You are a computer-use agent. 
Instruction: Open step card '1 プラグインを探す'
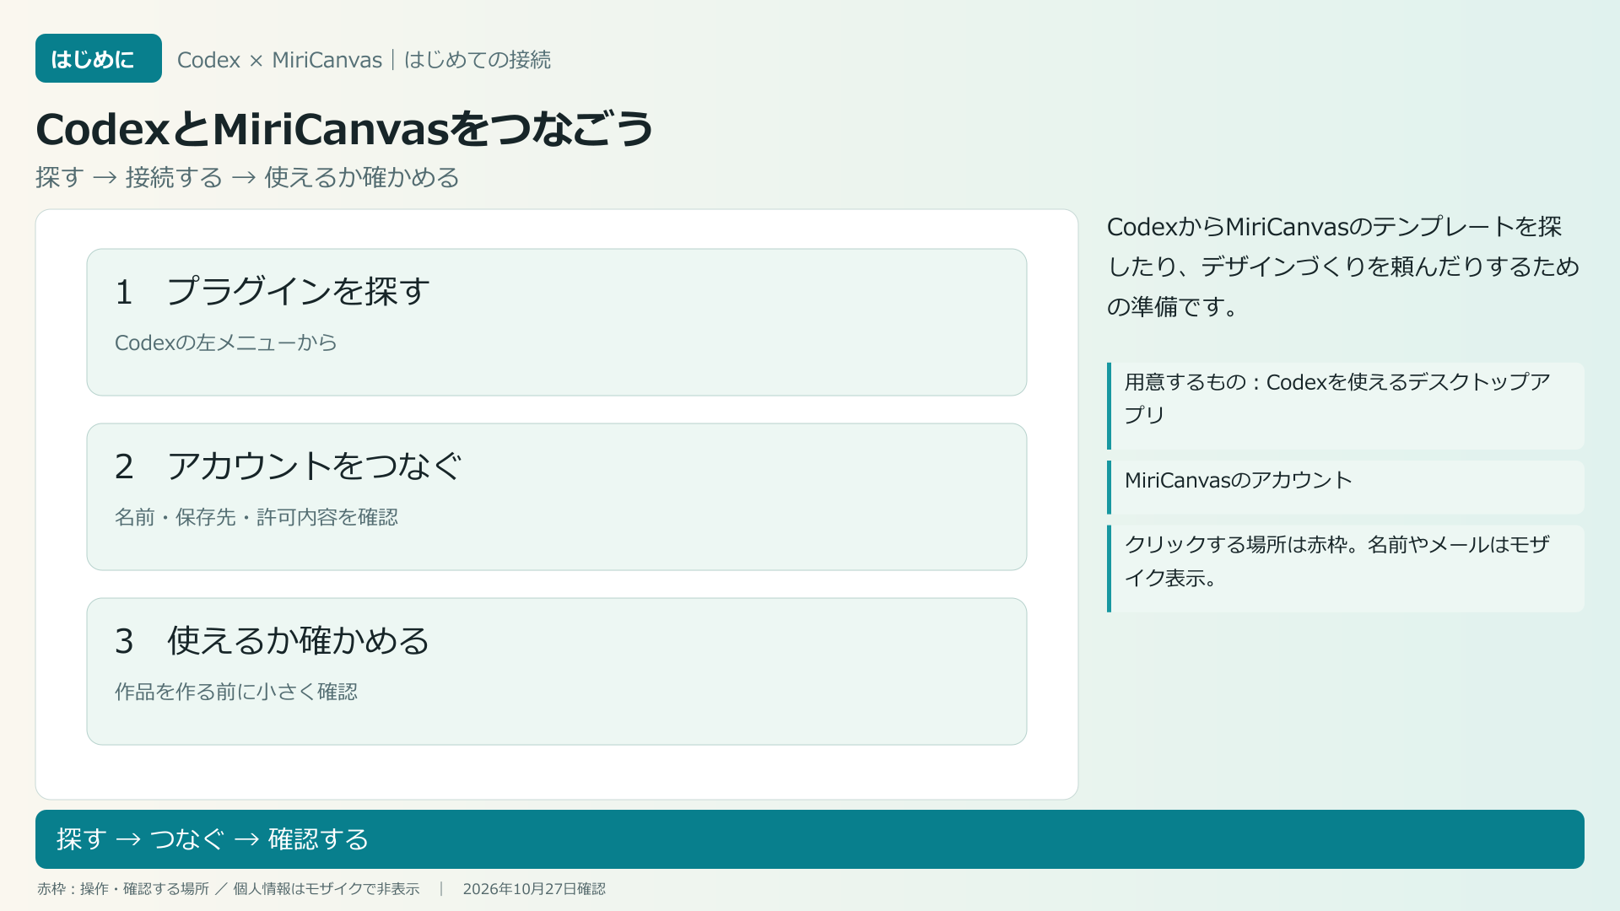557,322
